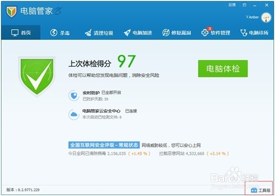
Task: Click the 本次启动已检测文件 text
Action: tap(102, 117)
